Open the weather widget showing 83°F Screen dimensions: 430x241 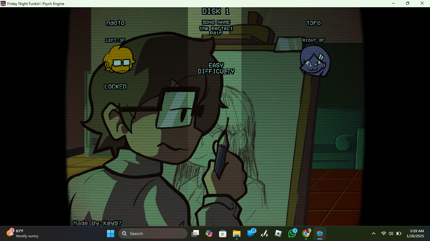tap(23, 233)
